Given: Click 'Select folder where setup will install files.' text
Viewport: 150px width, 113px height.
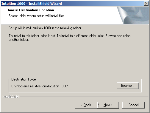Looking at the screenshot, I should pos(37,16).
